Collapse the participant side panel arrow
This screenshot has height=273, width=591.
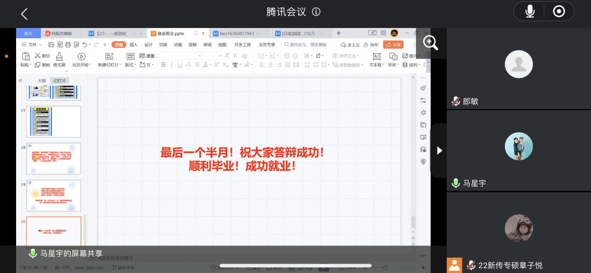click(439, 151)
